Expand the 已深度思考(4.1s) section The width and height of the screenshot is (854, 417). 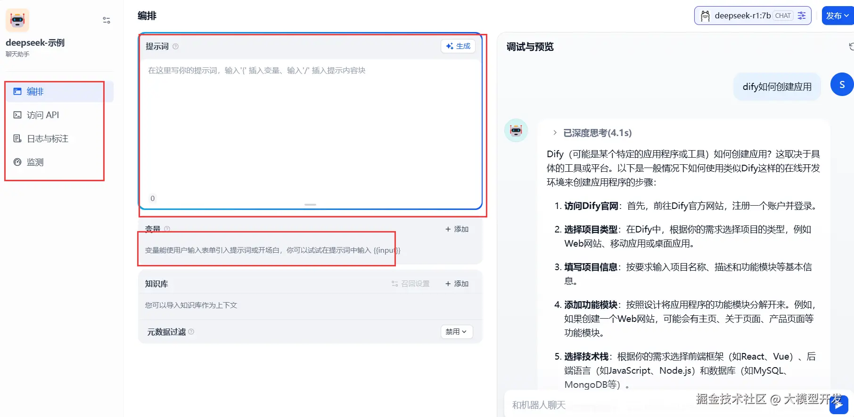[592, 133]
